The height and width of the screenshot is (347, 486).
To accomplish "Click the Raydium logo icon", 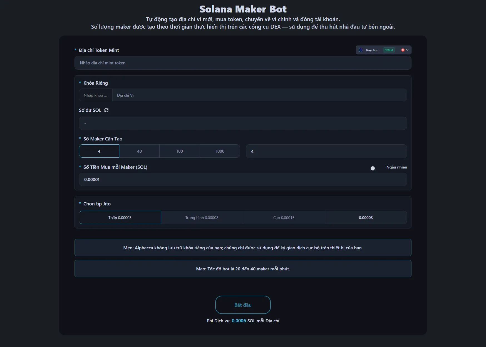I will point(361,50).
